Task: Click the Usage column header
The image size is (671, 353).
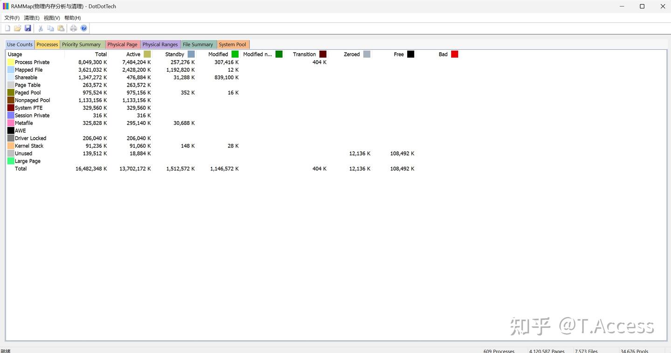Action: pos(35,54)
